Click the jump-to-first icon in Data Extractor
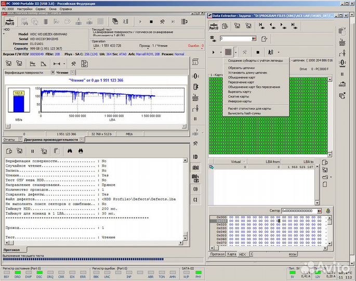The image size is (356, 281). coord(261,25)
